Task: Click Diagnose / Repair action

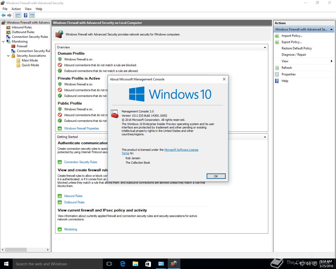Action: (294, 55)
